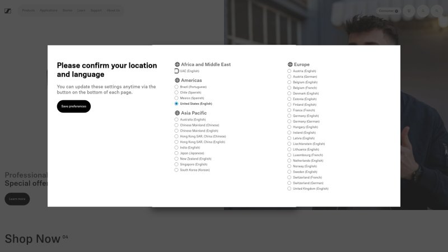Select the United States (English) radio button
Viewport: 448px width, 252px height.
pyautogui.click(x=177, y=104)
